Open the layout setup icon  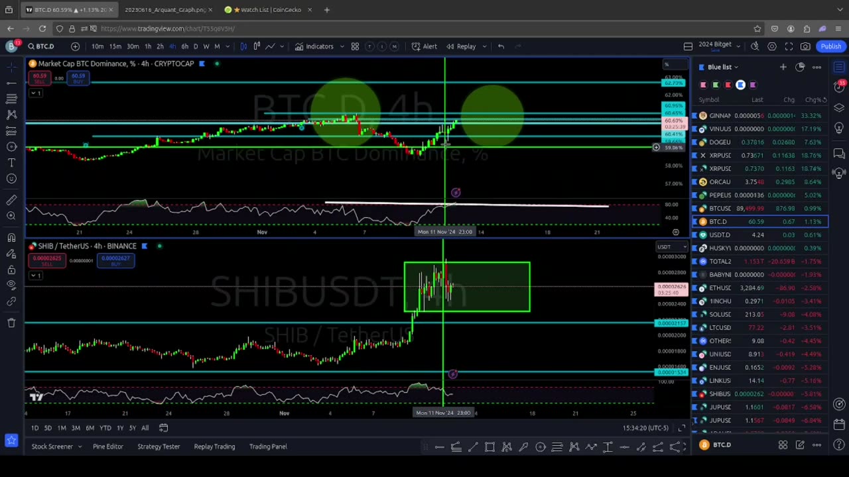pos(688,46)
